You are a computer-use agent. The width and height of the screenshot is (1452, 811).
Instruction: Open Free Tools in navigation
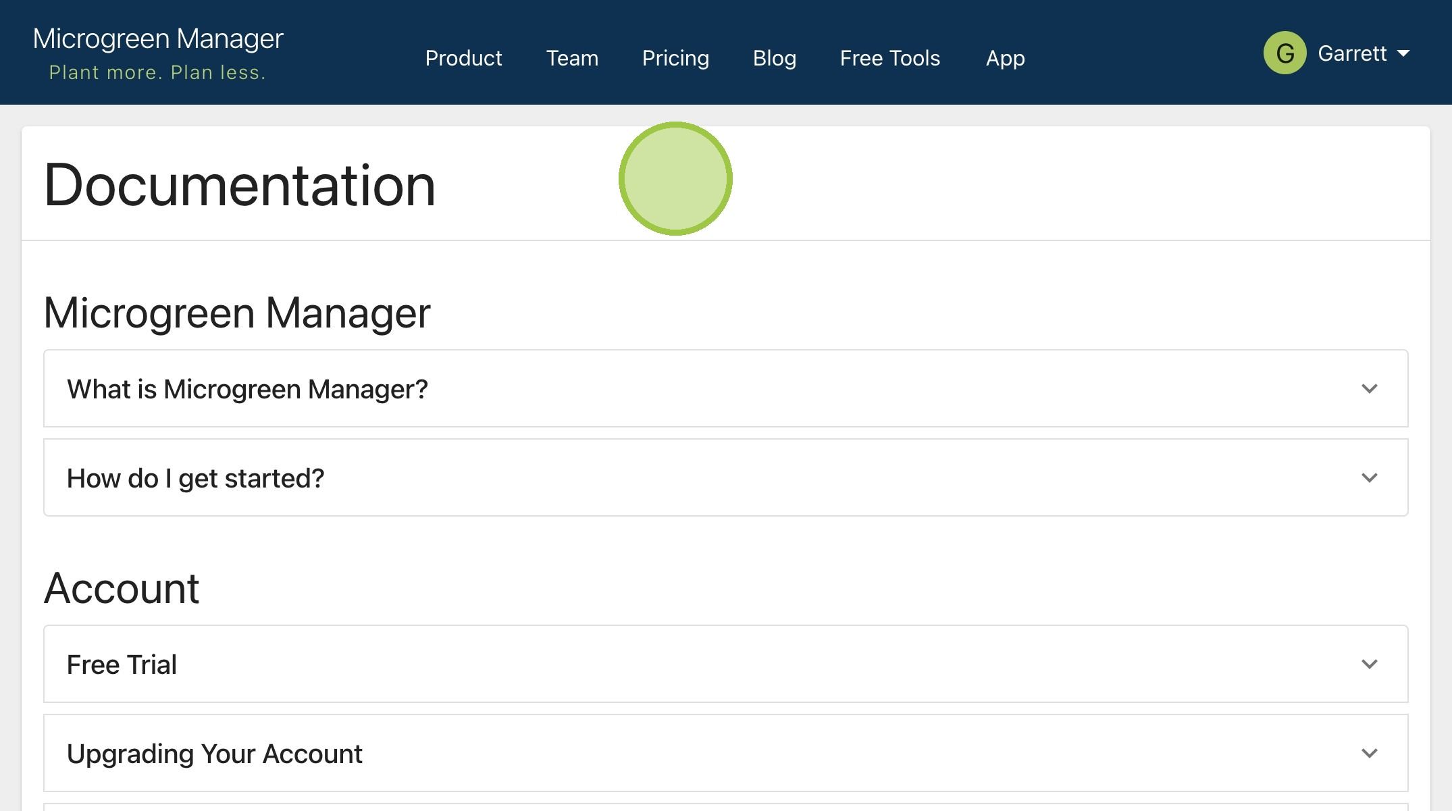(x=889, y=58)
